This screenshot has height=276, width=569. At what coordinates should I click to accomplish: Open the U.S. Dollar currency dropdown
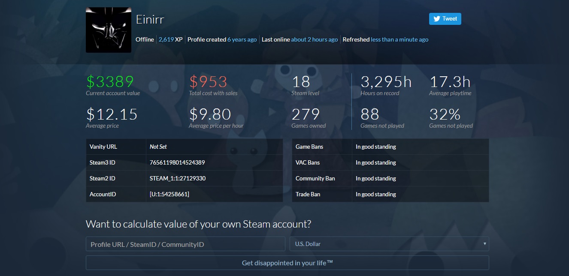pyautogui.click(x=389, y=244)
